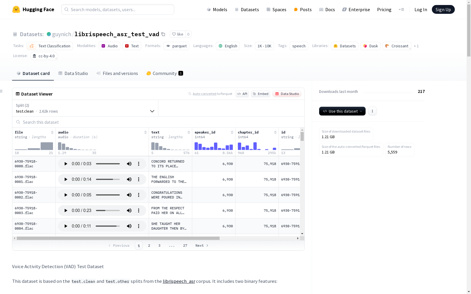
Task: Click the Search this dataset field
Action: click(x=158, y=122)
